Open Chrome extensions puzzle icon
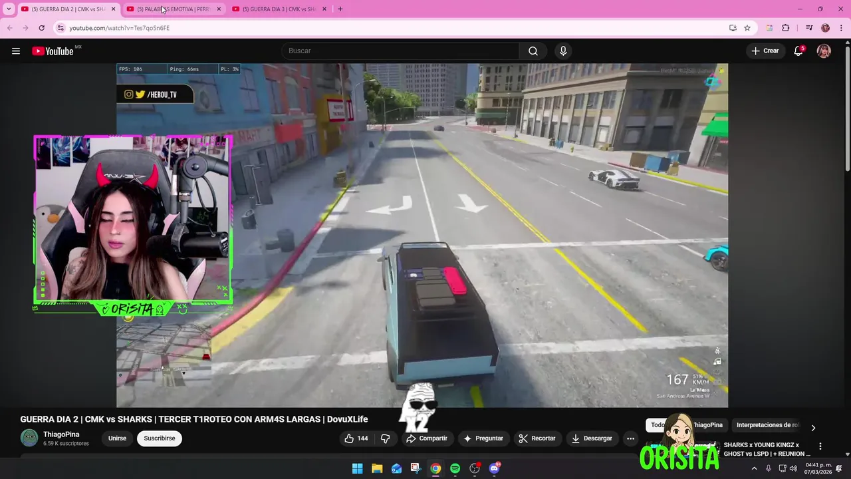This screenshot has width=851, height=479. point(785,28)
